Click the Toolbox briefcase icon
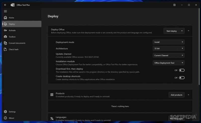 (x=5, y=37)
